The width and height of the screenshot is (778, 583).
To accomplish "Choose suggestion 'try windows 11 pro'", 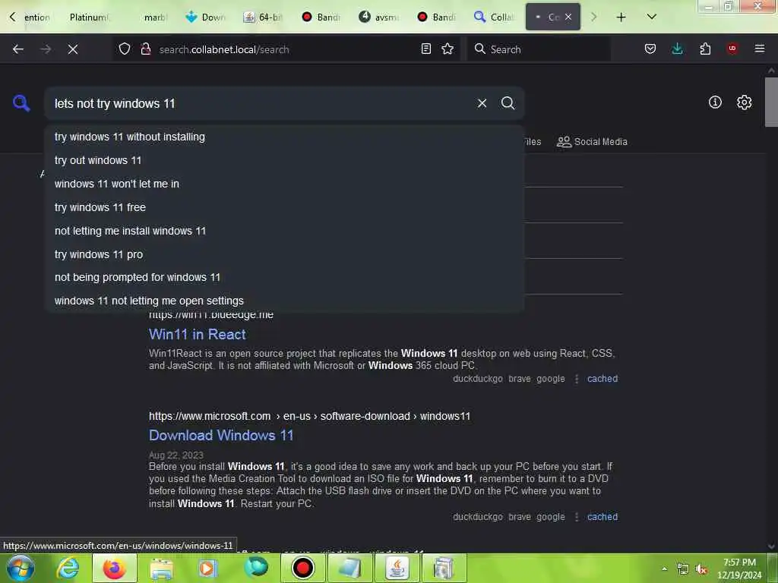I will click(284, 254).
